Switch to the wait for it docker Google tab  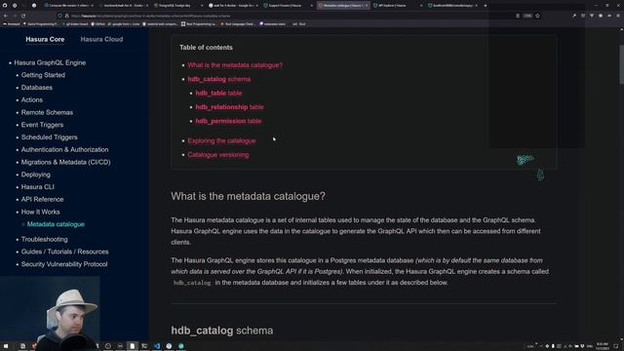233,6
